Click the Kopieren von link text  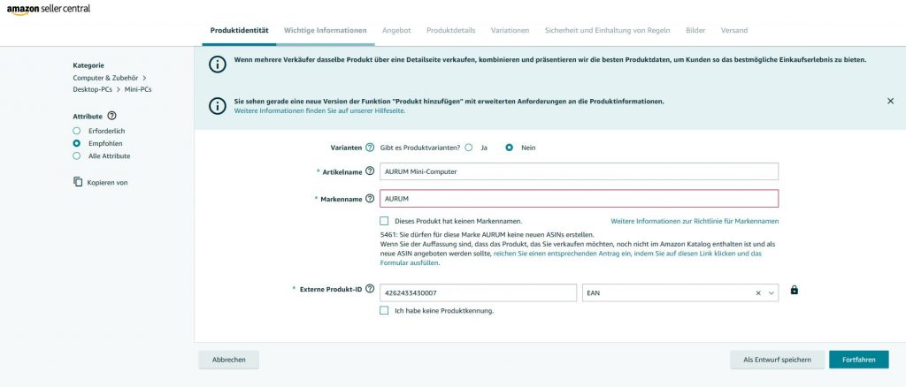click(x=107, y=182)
